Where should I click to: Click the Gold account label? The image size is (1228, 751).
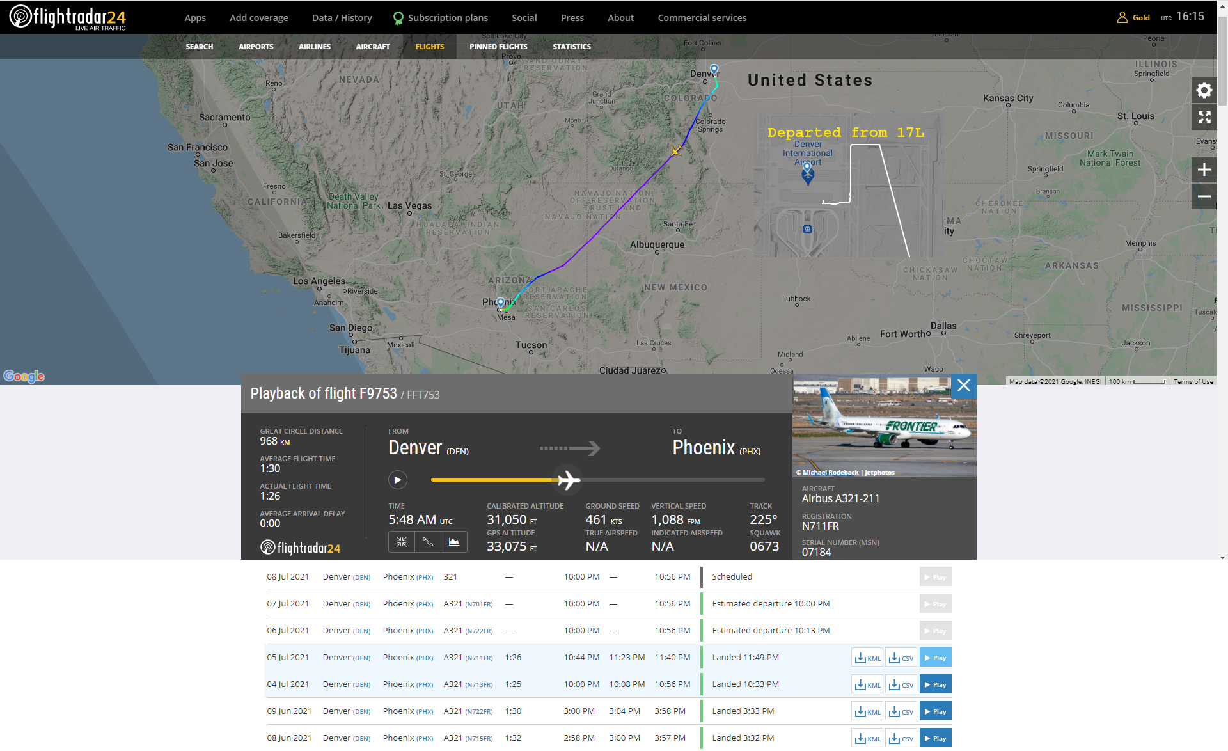1141,18
